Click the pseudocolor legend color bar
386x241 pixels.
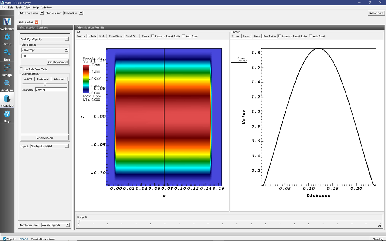[87, 79]
